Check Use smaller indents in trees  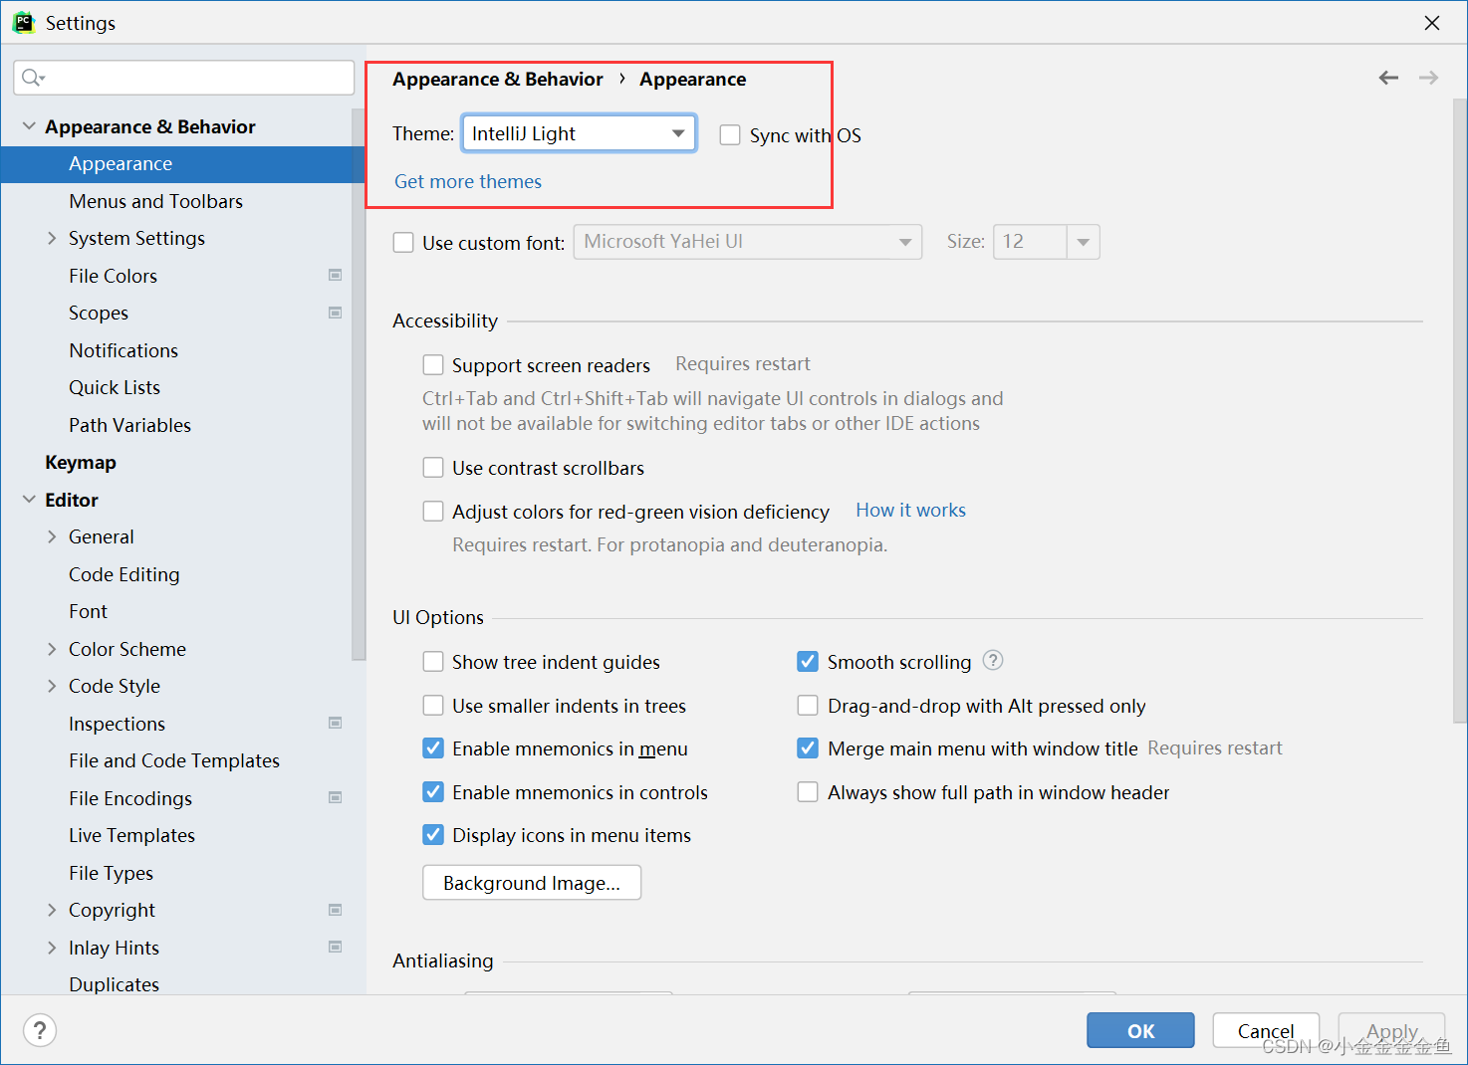(x=433, y=705)
